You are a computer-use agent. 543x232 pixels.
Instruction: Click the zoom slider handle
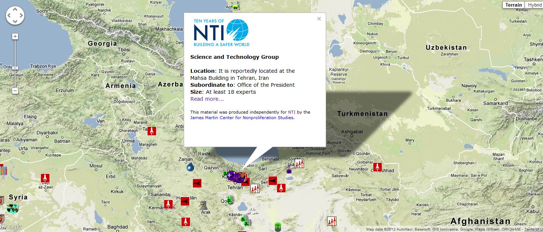tap(15, 68)
